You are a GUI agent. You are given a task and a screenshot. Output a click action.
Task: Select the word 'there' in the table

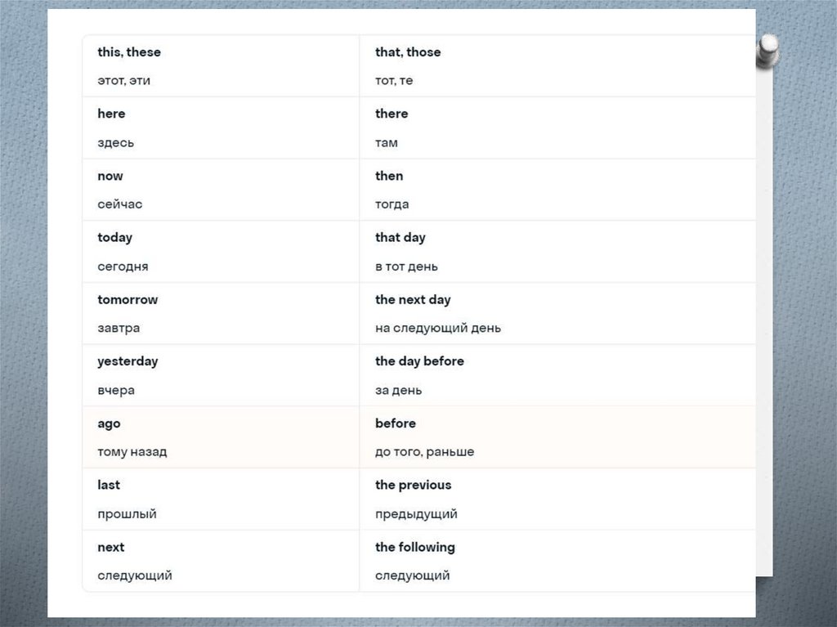[392, 114]
